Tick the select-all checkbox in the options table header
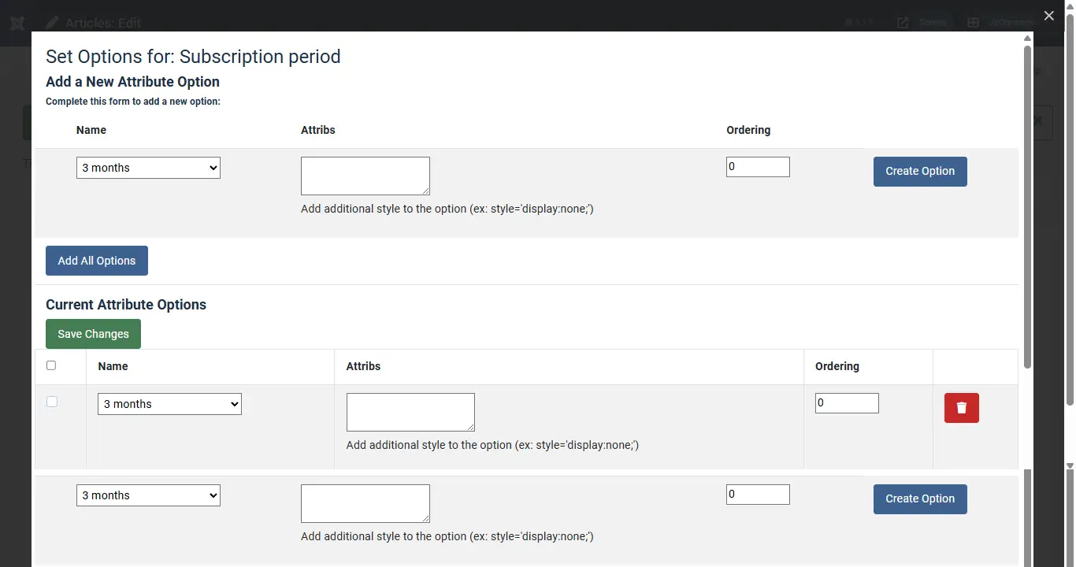 51,365
